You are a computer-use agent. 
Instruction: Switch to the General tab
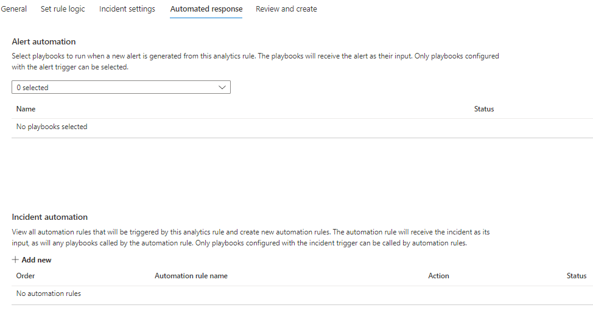coord(13,9)
